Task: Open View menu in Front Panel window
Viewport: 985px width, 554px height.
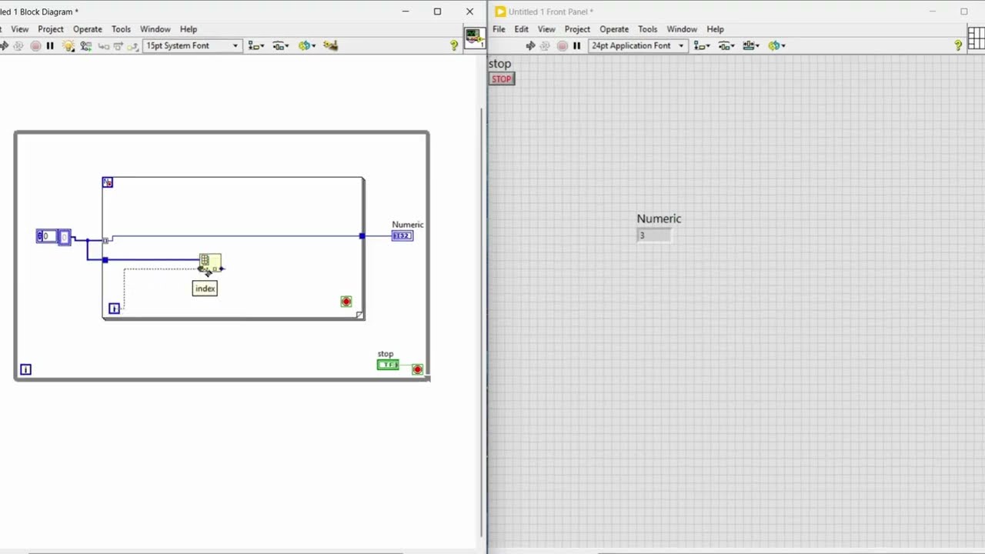Action: [x=546, y=29]
